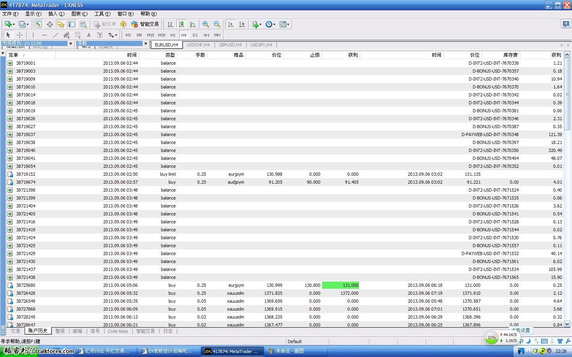Screen dimensions: 572x357
Task: Open the 显示 menu
Action: tap(33, 14)
